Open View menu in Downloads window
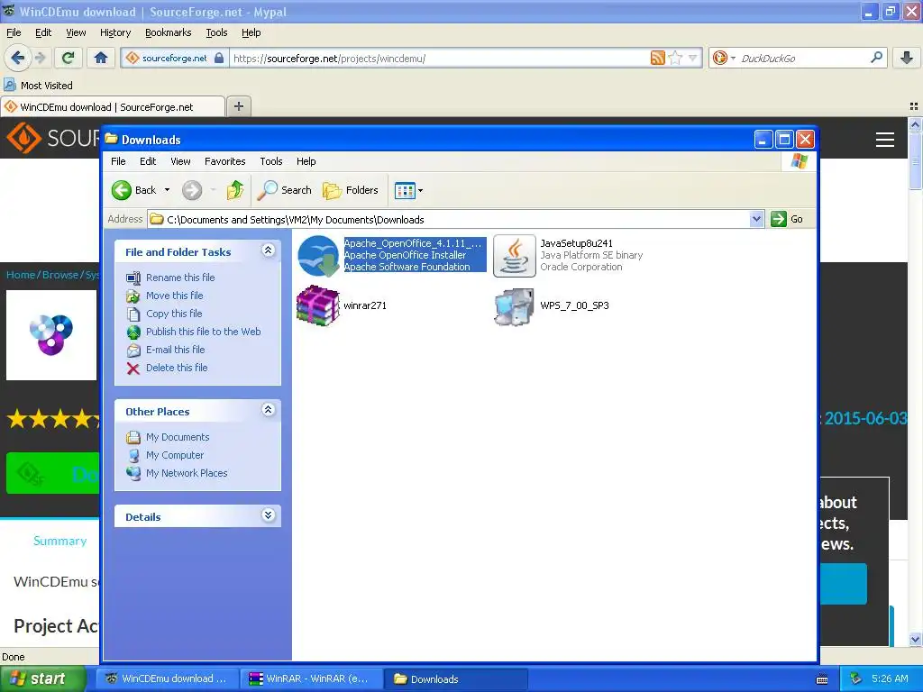Viewport: 923px width, 692px height. click(180, 161)
